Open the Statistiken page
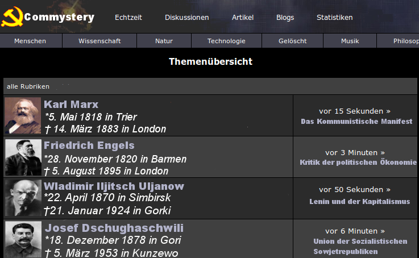 (x=334, y=18)
